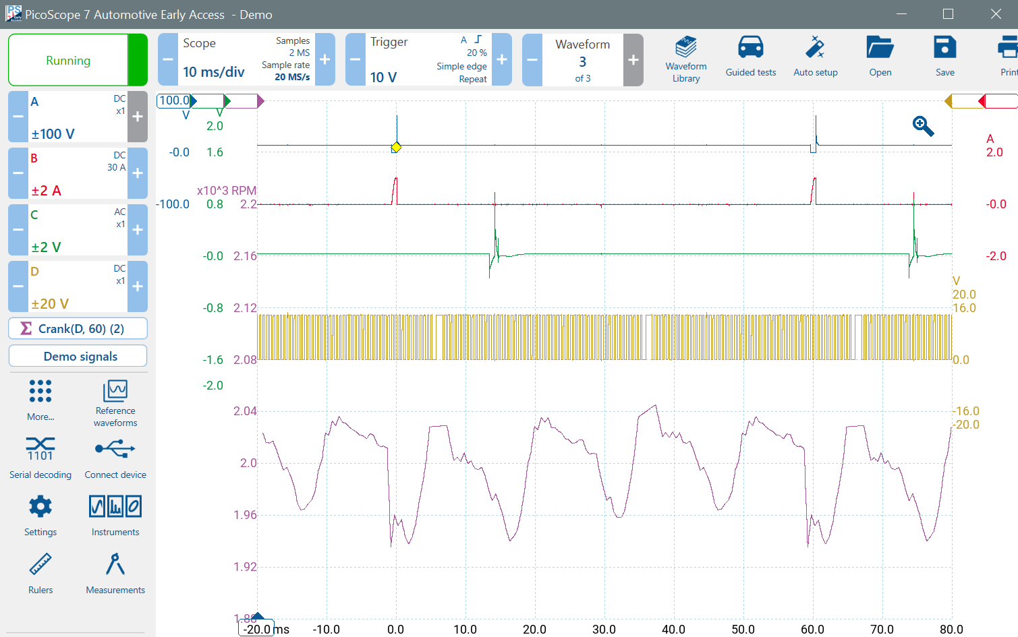Open Channel C options panel
1018x637 pixels.
[78, 230]
